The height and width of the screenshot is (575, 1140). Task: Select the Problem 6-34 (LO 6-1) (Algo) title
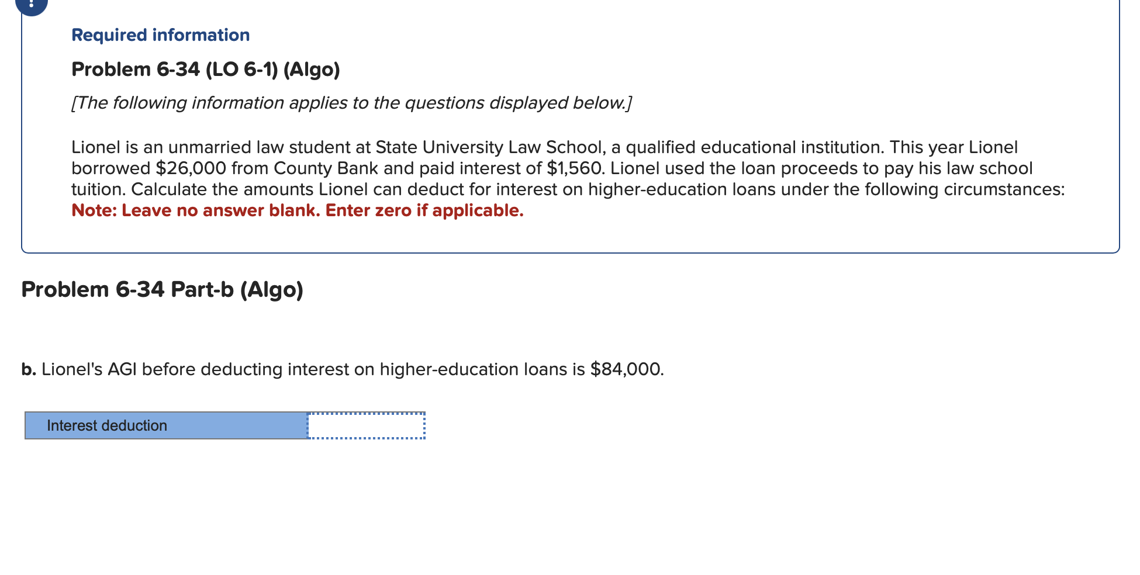pos(205,69)
